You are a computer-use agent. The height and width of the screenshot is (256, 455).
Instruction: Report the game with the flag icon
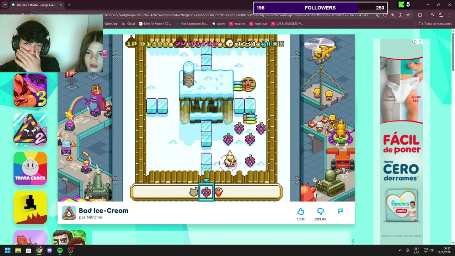tap(341, 212)
